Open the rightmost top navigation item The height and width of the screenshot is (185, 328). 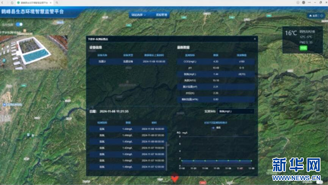tap(161, 15)
